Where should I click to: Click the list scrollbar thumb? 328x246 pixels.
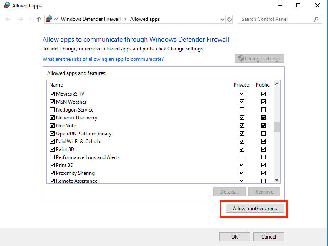277,127
